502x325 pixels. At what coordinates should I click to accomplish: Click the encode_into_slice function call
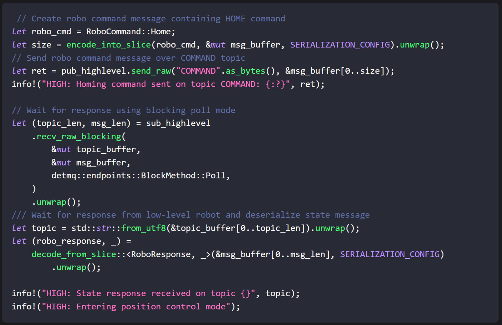click(109, 45)
